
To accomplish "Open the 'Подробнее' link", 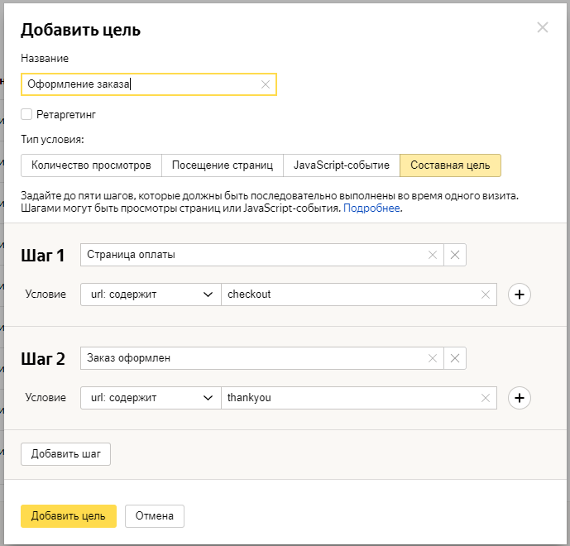I will pos(371,208).
